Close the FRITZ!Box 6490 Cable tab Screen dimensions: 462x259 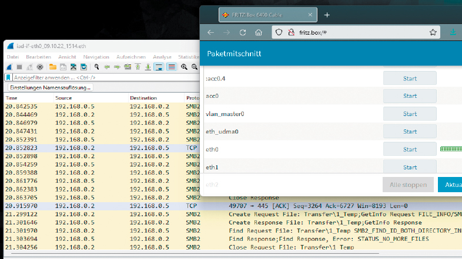pyautogui.click(x=310, y=15)
